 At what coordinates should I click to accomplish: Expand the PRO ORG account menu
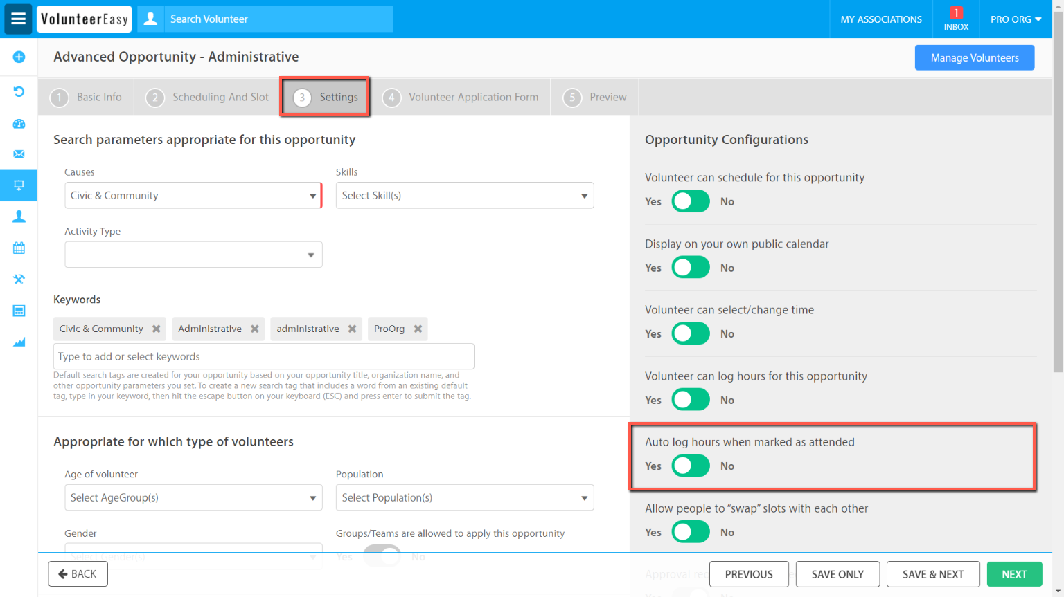(x=1016, y=19)
